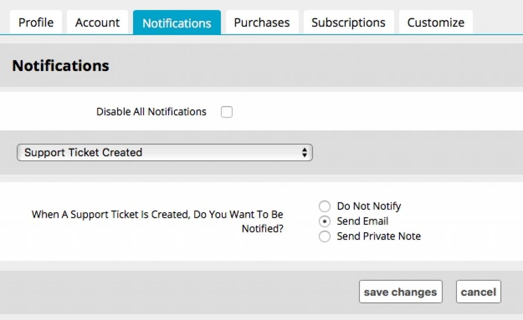
Task: Open the Subscriptions tab
Action: coord(348,22)
